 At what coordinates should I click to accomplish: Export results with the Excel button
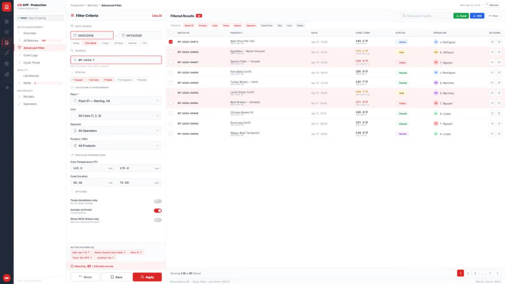click(461, 16)
